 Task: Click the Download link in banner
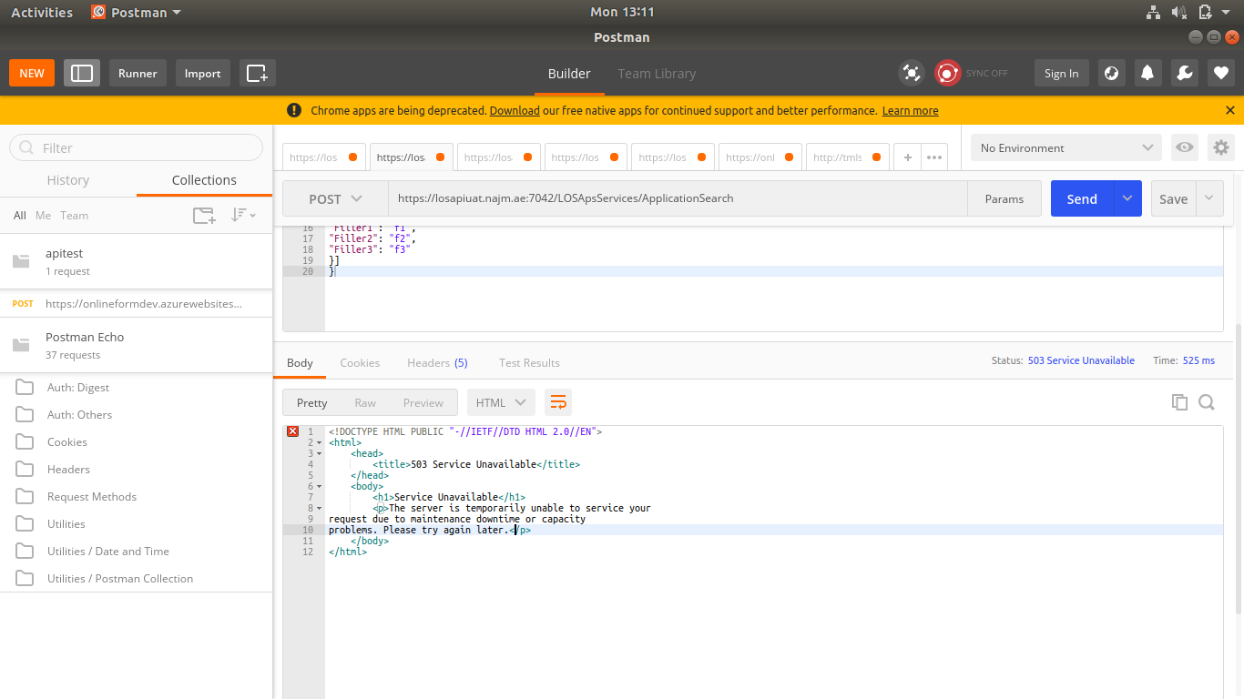pyautogui.click(x=515, y=110)
